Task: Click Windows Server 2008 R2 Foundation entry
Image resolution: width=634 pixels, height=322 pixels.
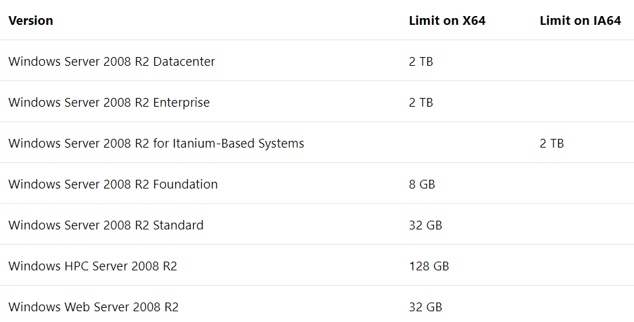Action: point(113,184)
